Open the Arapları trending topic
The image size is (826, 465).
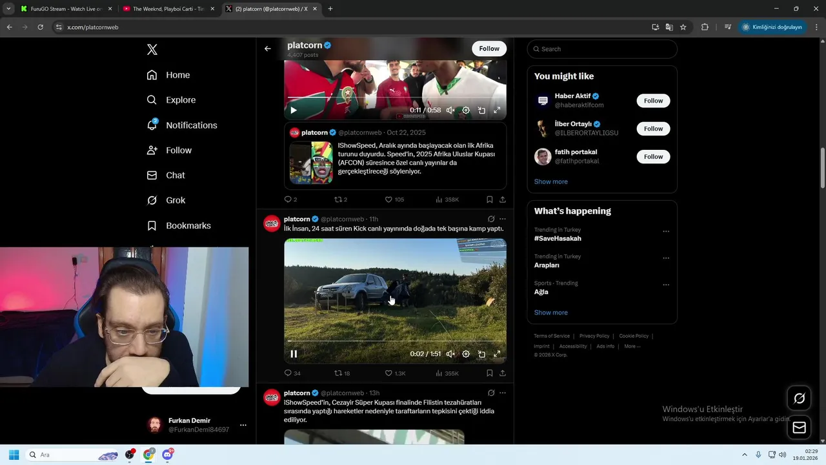tap(547, 265)
